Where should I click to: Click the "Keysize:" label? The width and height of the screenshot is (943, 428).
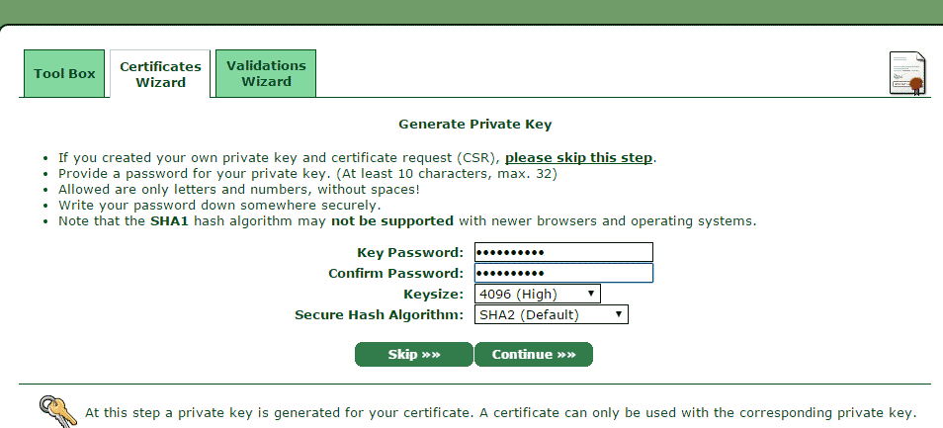433,295
